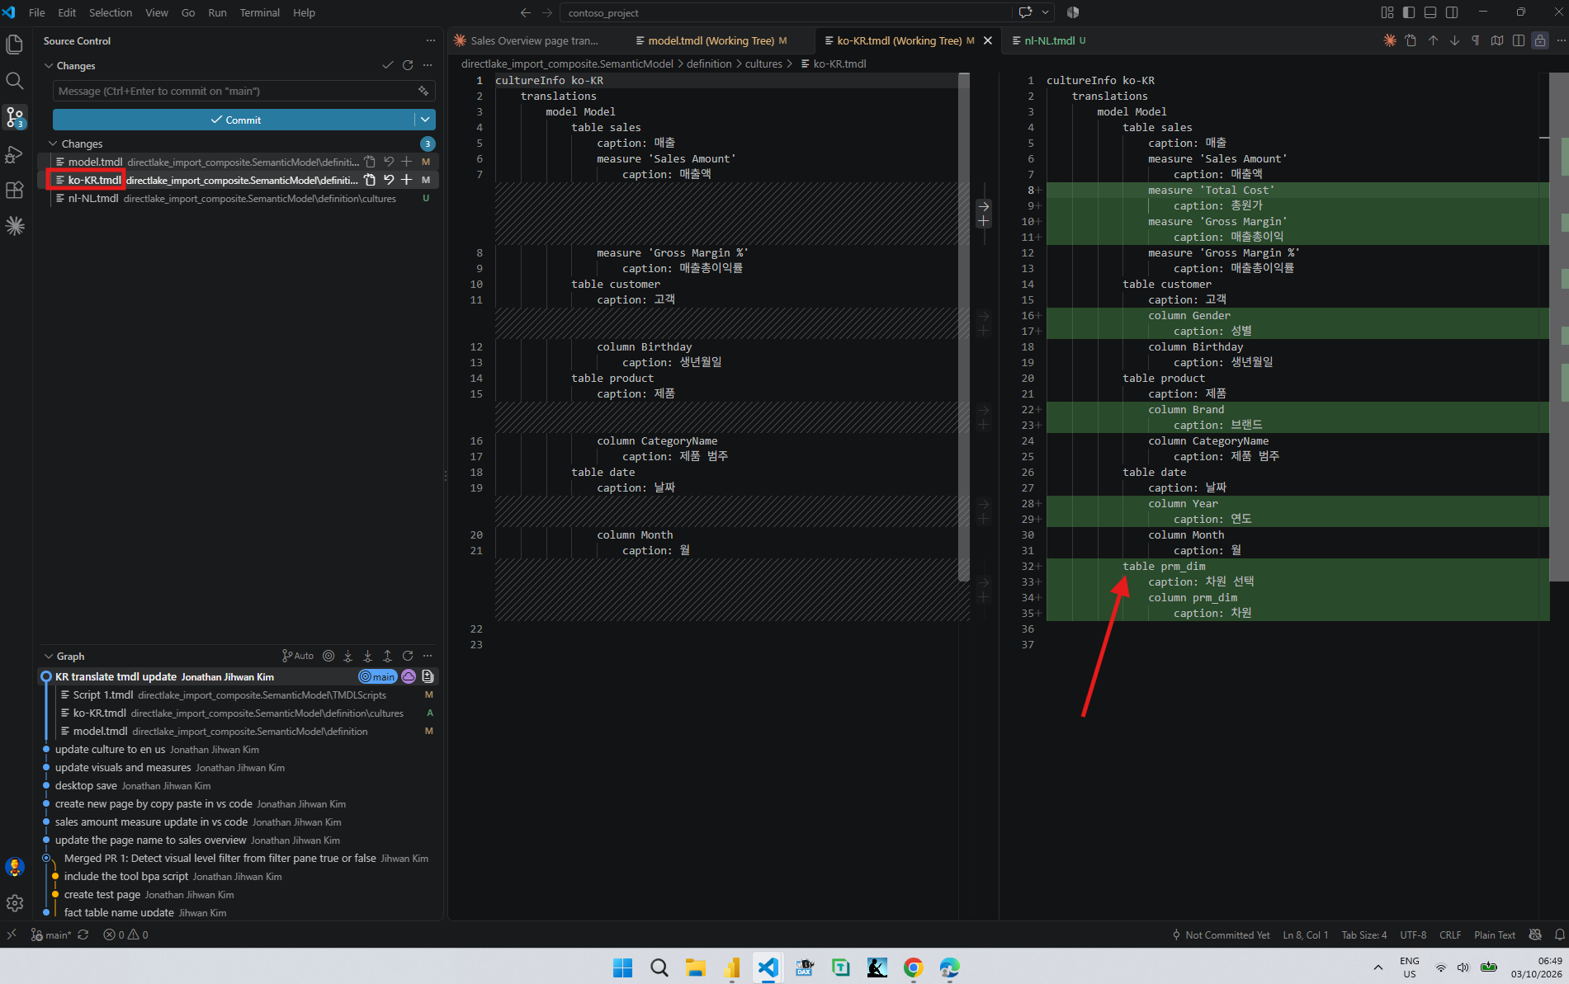Refresh the Changes source control section

point(408,65)
